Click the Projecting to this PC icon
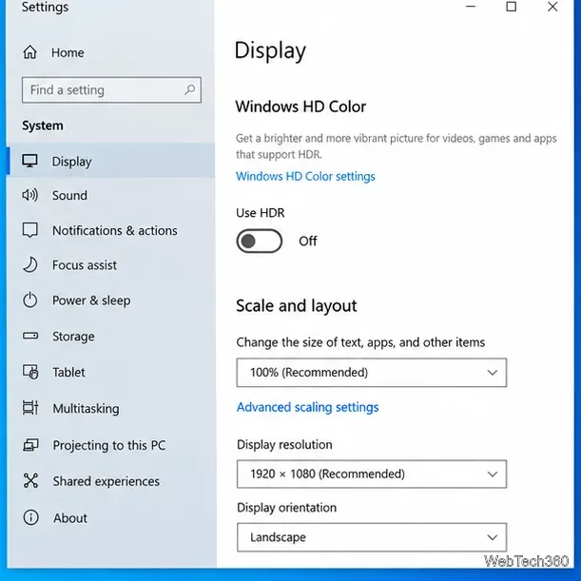 pos(30,445)
